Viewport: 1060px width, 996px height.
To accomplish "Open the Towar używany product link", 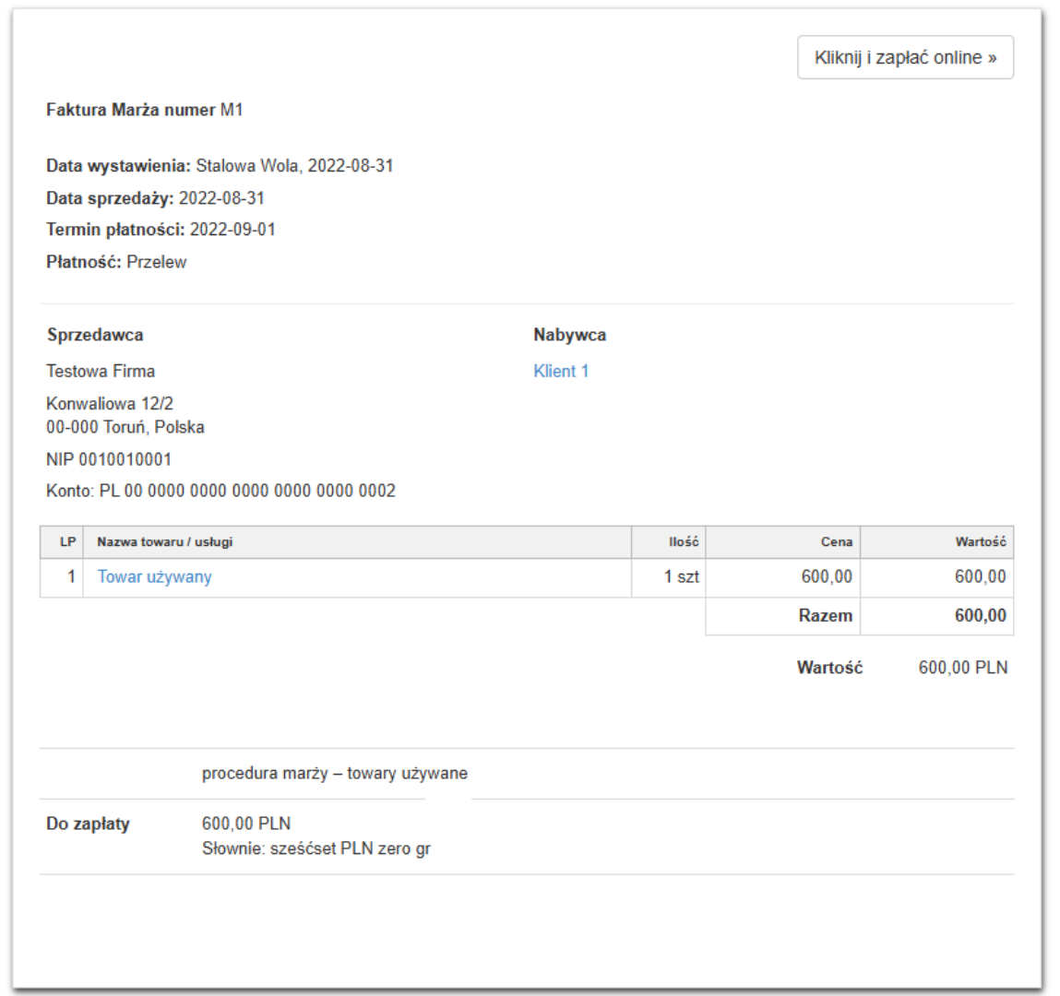I will tap(154, 576).
